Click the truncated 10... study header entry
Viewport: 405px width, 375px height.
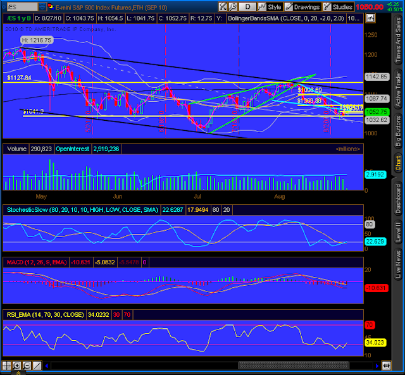[x=354, y=18]
